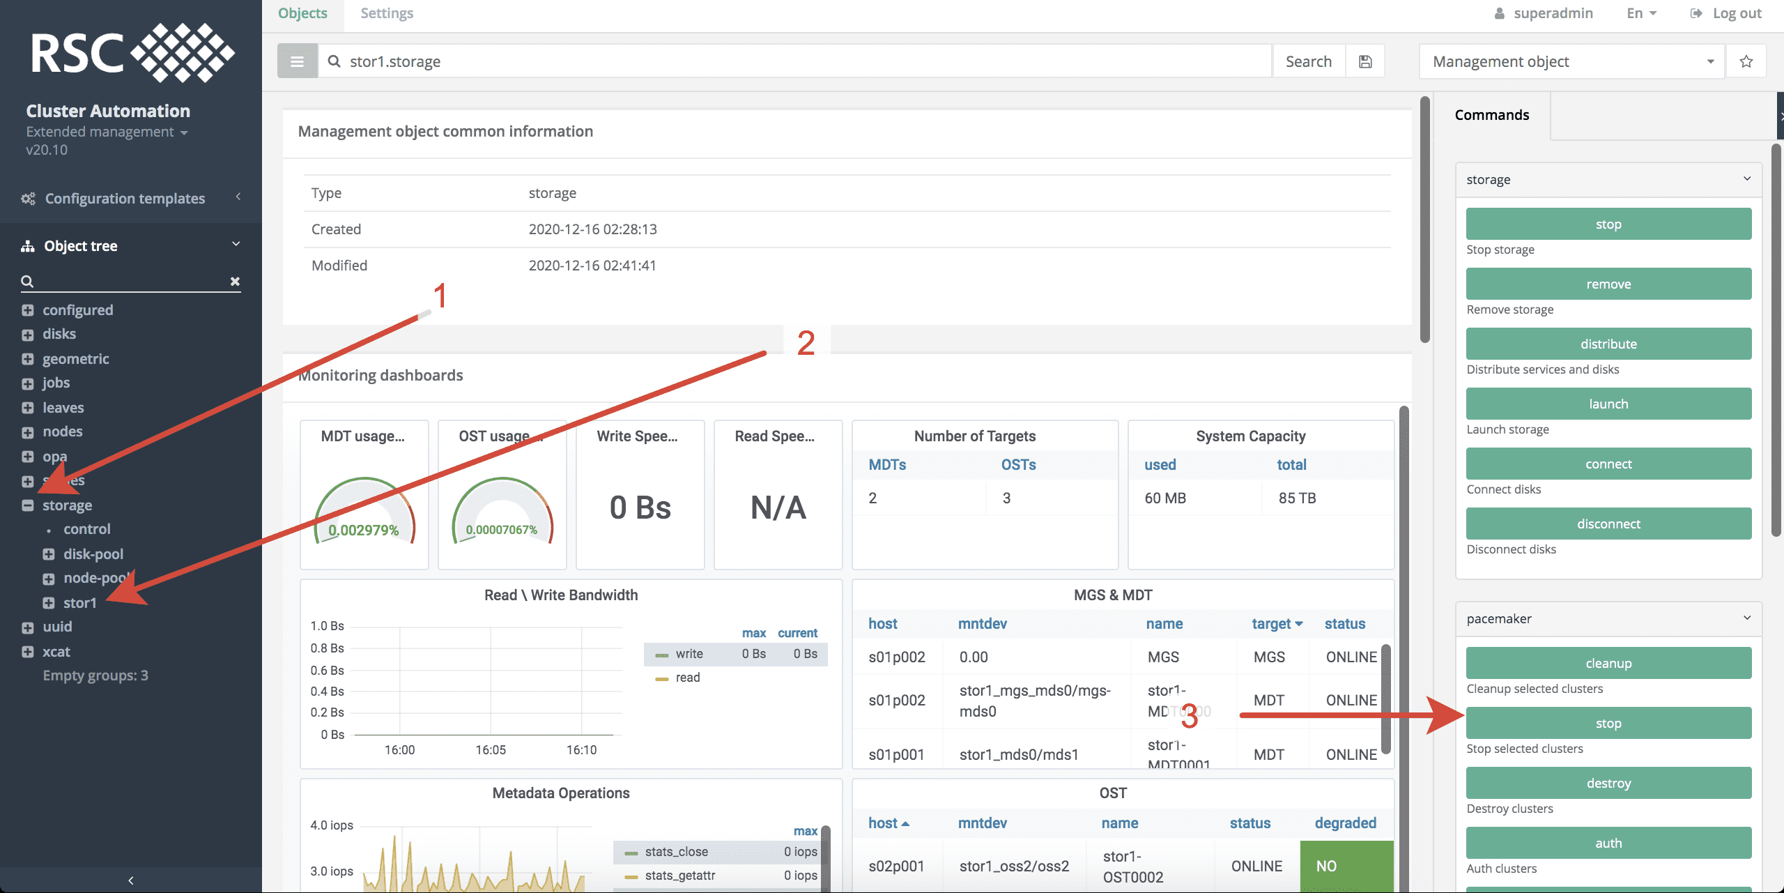1784x893 pixels.
Task: Select the Commands tab
Action: point(1491,115)
